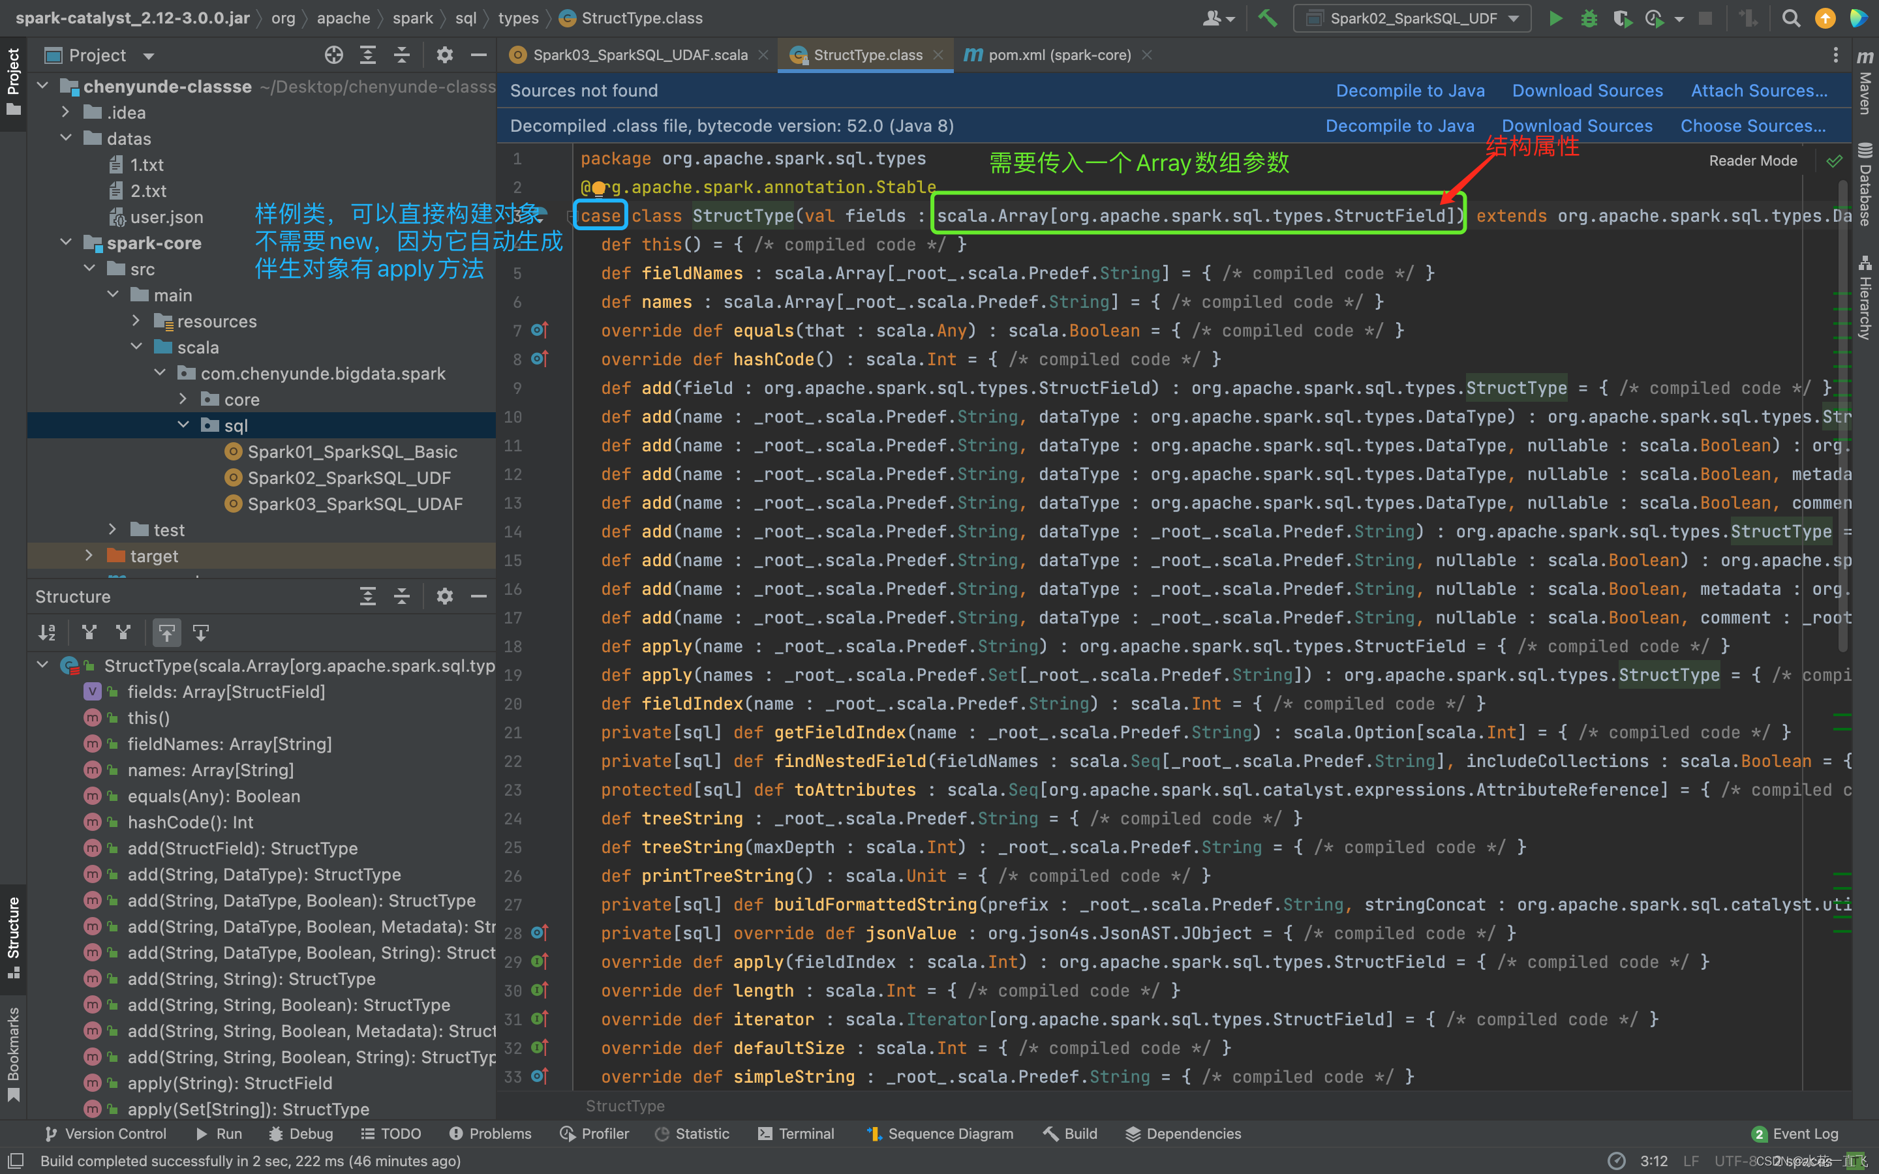
Task: Open the Event Log button
Action: [1795, 1134]
